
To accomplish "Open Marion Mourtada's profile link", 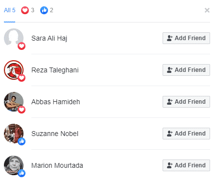I will pyautogui.click(x=57, y=165).
